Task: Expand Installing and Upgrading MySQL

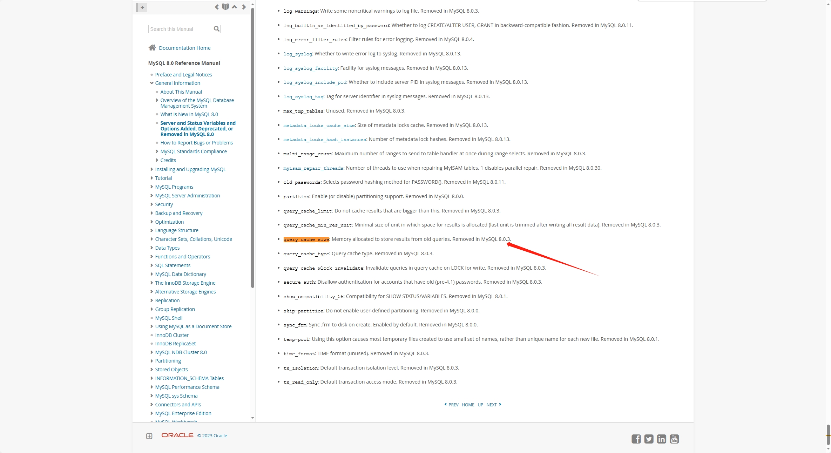Action: click(151, 169)
